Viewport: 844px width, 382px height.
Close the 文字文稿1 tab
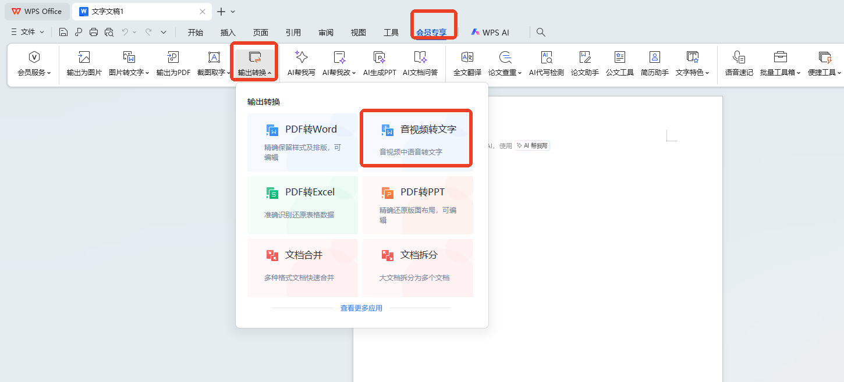click(203, 12)
